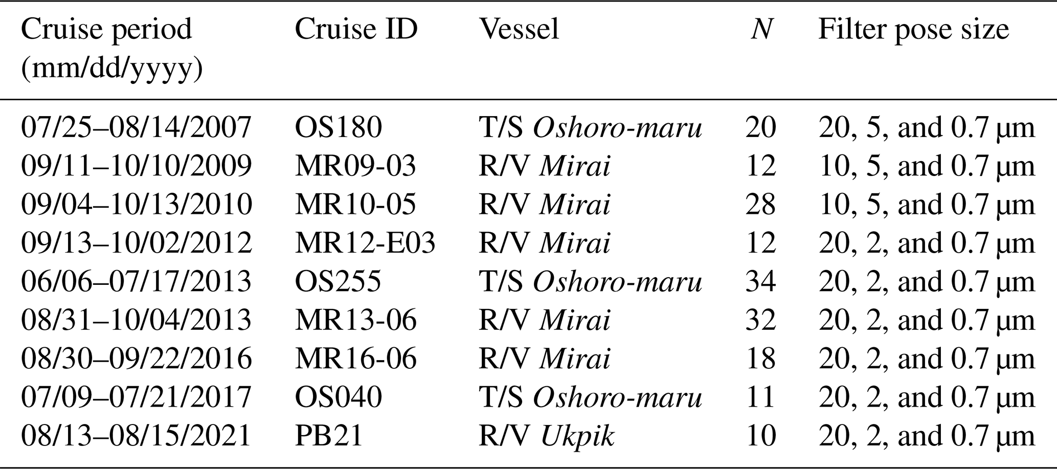The image size is (1057, 469).
Task: Click the N column header
Action: (x=761, y=30)
